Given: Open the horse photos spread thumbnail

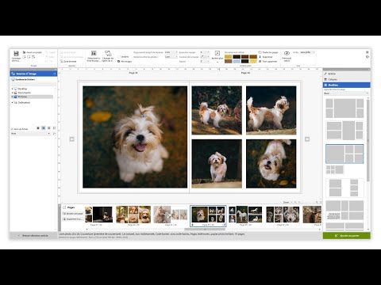Looking at the screenshot, I should click(245, 215).
